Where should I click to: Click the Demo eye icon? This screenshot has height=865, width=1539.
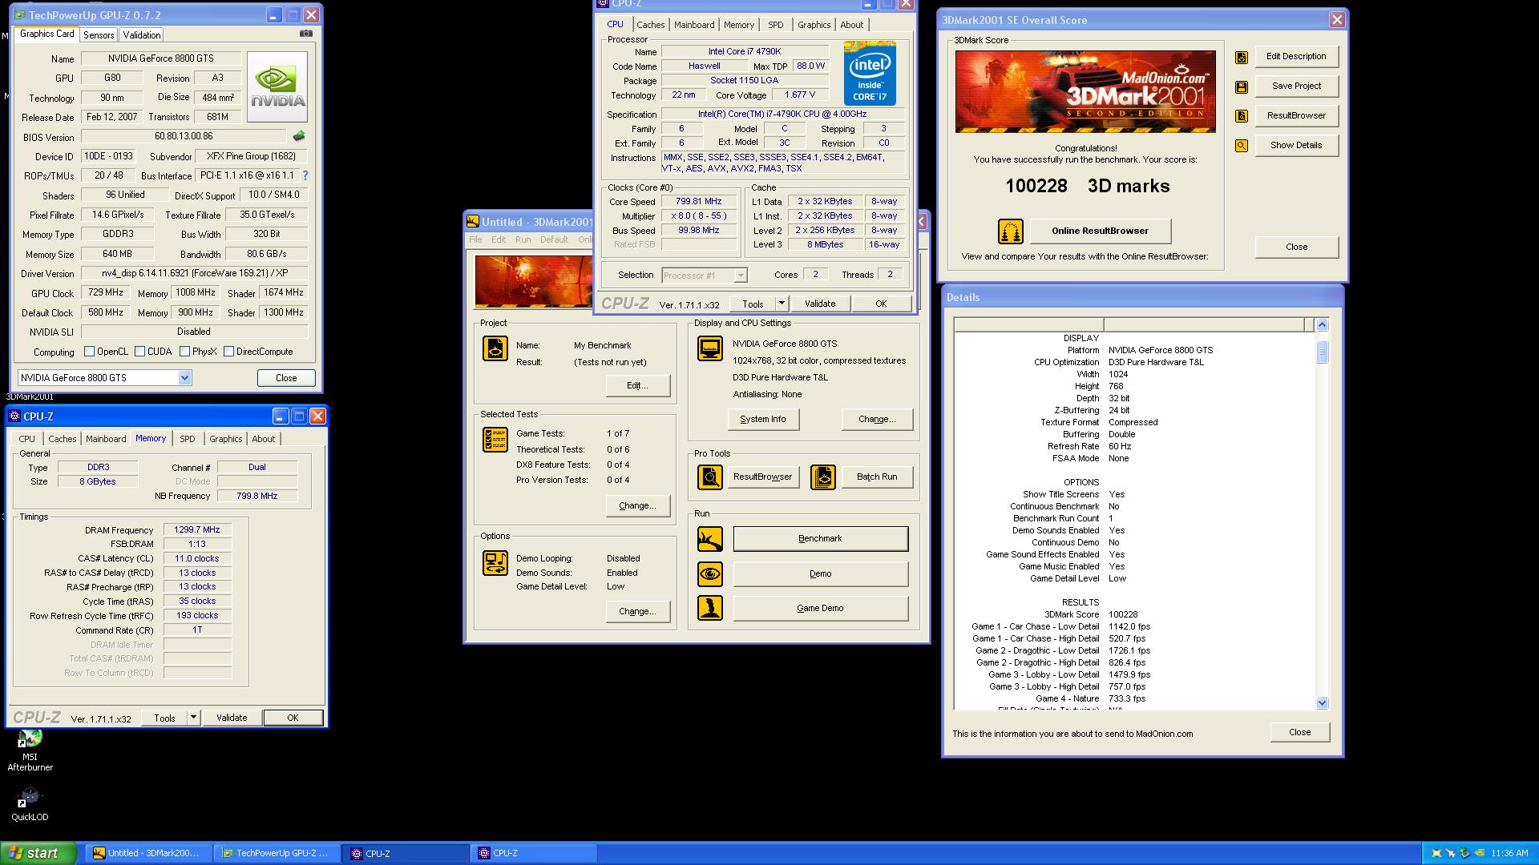tap(710, 574)
